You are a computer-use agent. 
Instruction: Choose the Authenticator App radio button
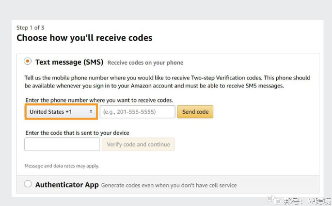(x=28, y=184)
